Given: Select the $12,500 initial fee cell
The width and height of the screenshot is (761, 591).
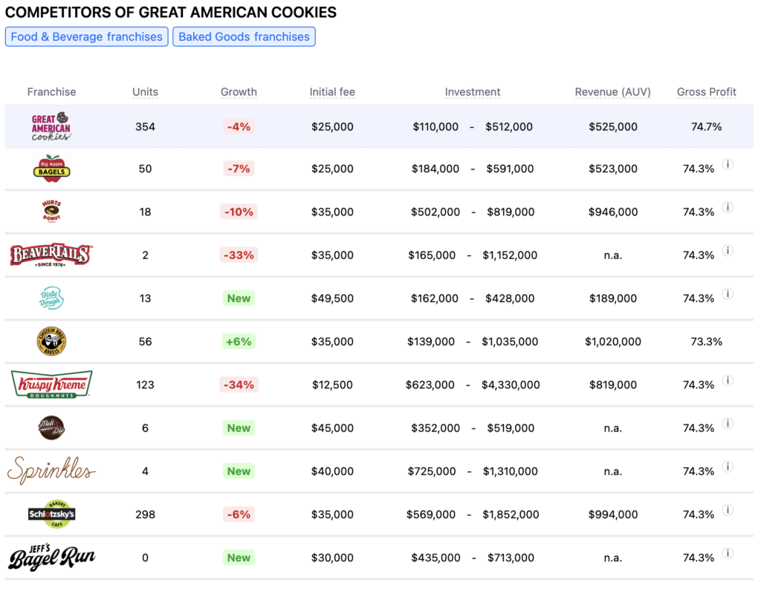Looking at the screenshot, I should tap(332, 385).
